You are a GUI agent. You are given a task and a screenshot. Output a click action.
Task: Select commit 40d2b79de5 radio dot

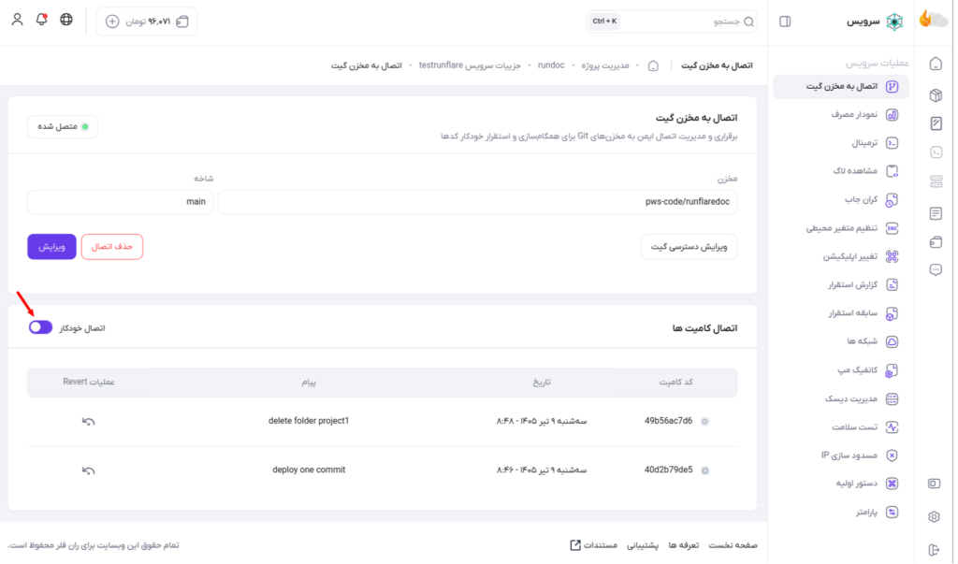pyautogui.click(x=704, y=470)
